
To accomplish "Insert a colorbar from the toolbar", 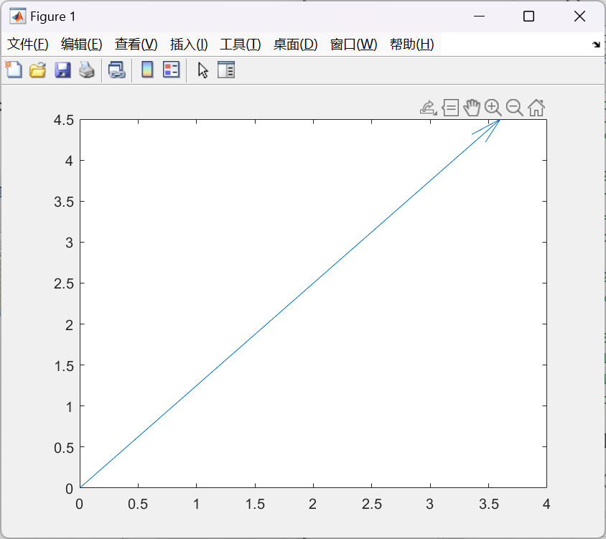I will click(x=147, y=70).
